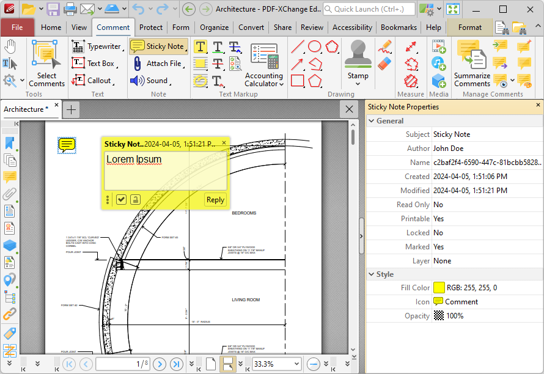This screenshot has height=374, width=544.
Task: Toggle the Marked property value
Action: click(x=487, y=247)
